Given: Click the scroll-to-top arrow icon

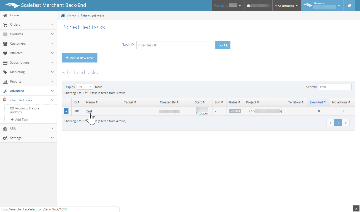Looking at the screenshot, I should point(357,209).
